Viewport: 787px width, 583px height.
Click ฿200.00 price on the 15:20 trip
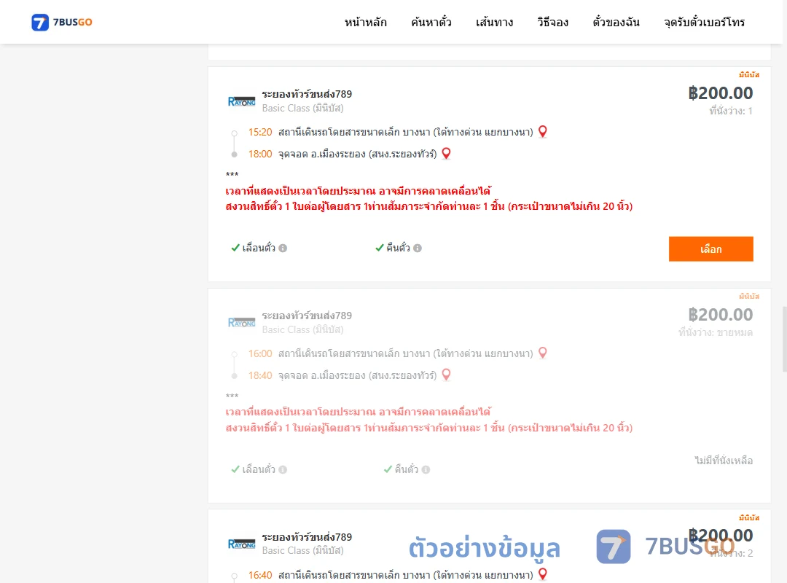(x=720, y=93)
